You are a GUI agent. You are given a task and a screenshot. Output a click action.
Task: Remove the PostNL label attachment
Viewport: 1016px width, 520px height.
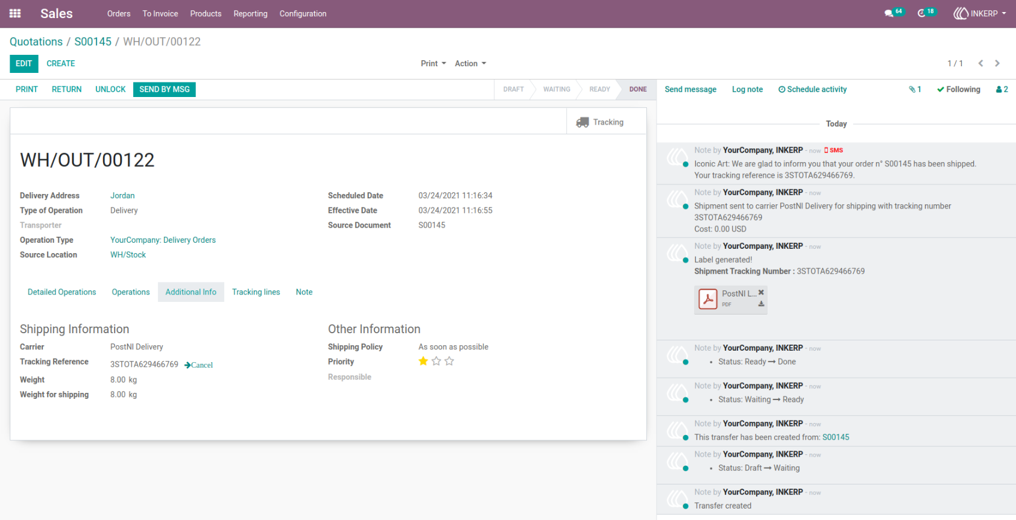tap(762, 292)
